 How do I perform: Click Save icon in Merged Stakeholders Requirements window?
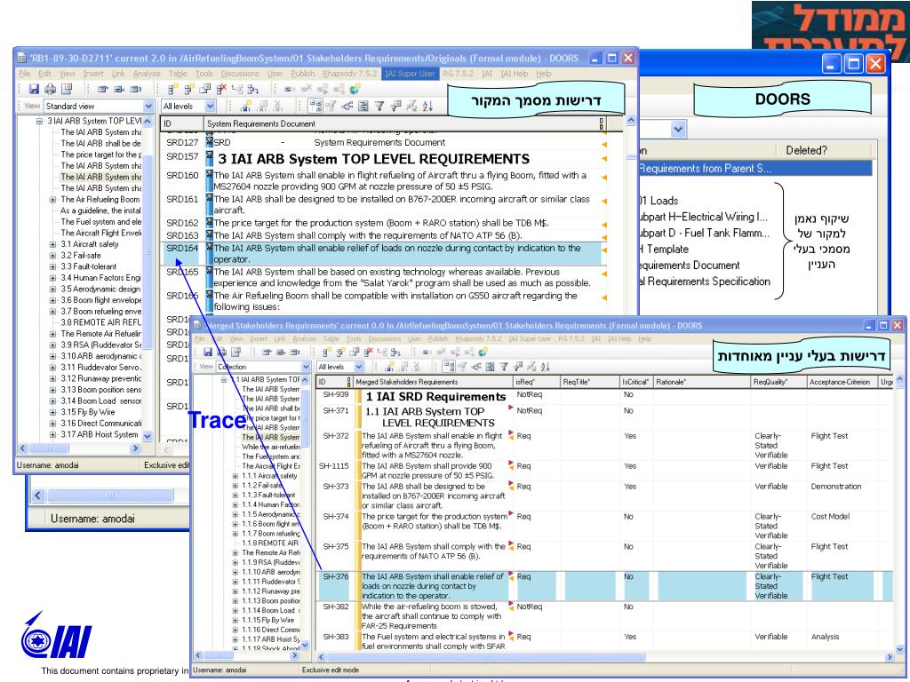[208, 352]
